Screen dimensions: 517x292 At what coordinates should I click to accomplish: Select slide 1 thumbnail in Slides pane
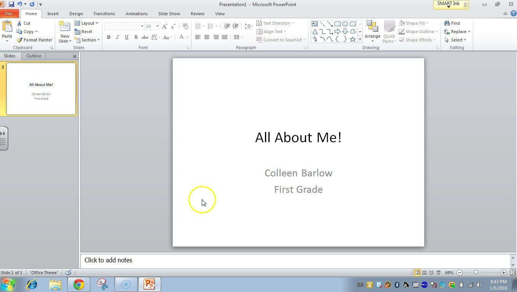click(41, 89)
